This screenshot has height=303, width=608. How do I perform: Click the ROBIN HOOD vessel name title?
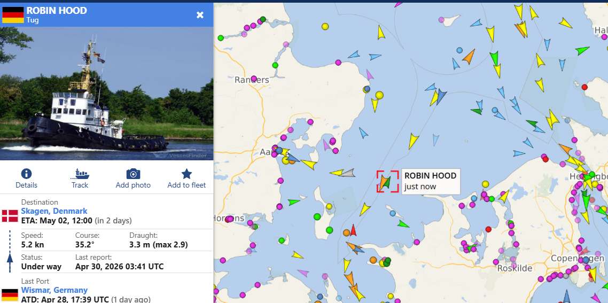click(57, 11)
